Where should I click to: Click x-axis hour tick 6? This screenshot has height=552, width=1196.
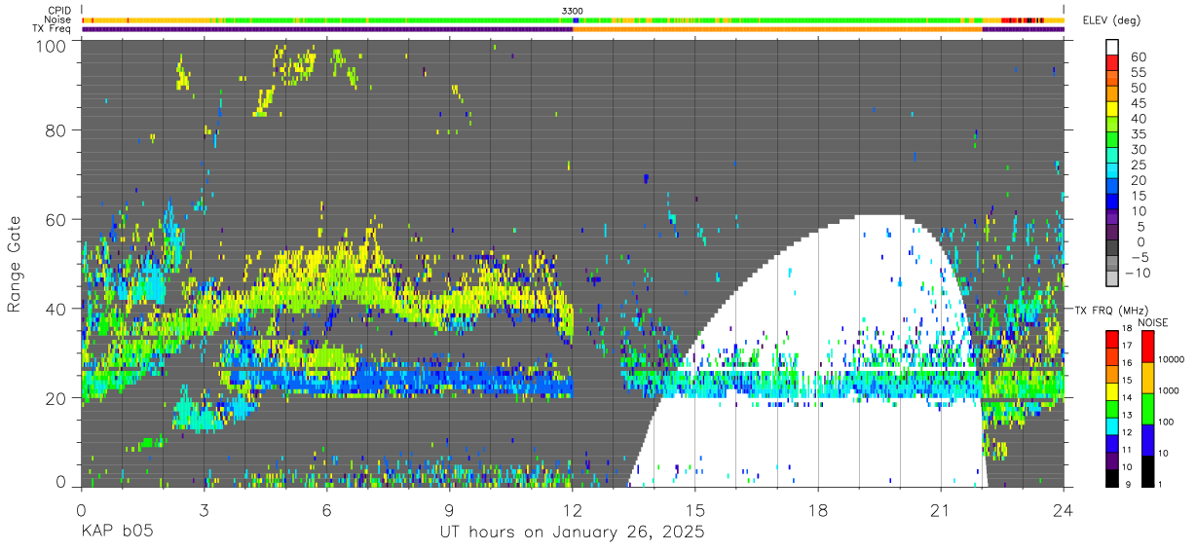(327, 509)
